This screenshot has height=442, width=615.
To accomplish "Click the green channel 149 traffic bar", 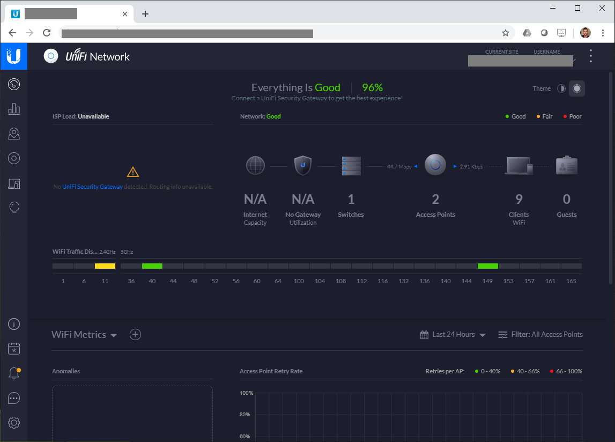I will [488, 266].
